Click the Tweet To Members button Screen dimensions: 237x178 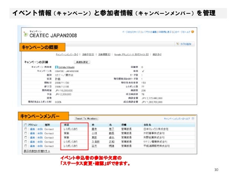tap(87, 119)
